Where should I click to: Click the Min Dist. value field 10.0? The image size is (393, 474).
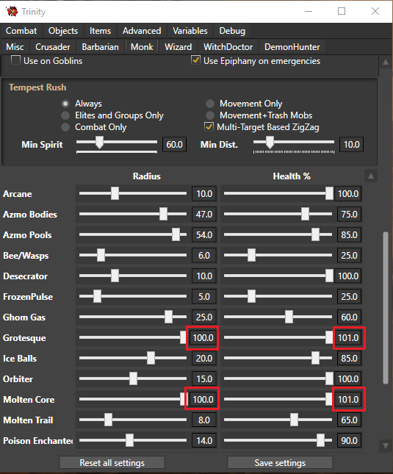point(351,145)
